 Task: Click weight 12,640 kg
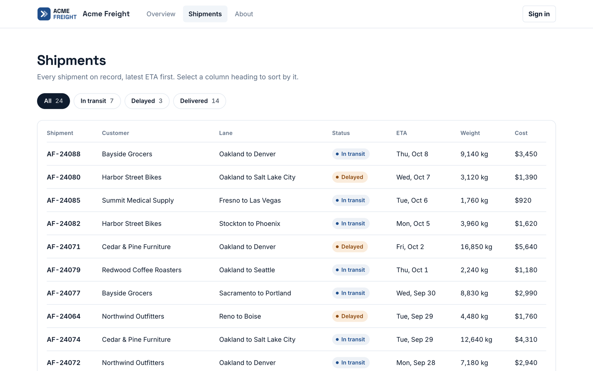pos(476,339)
